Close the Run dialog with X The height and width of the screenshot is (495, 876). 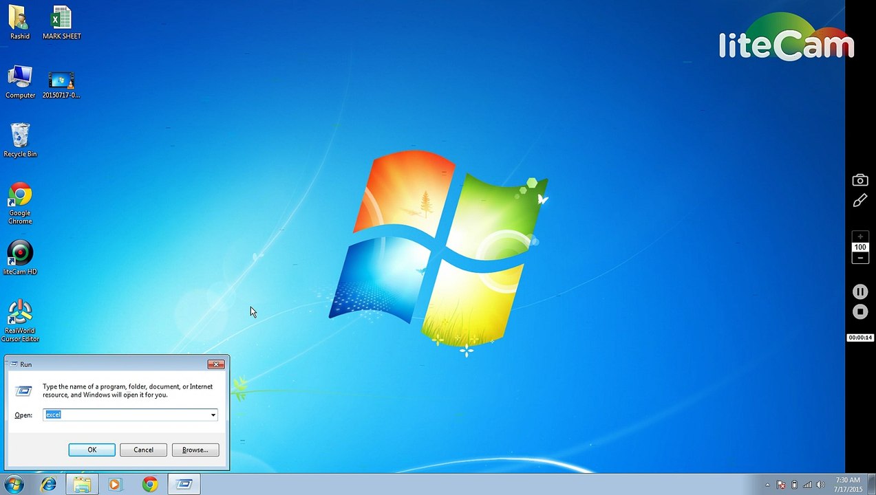[216, 364]
